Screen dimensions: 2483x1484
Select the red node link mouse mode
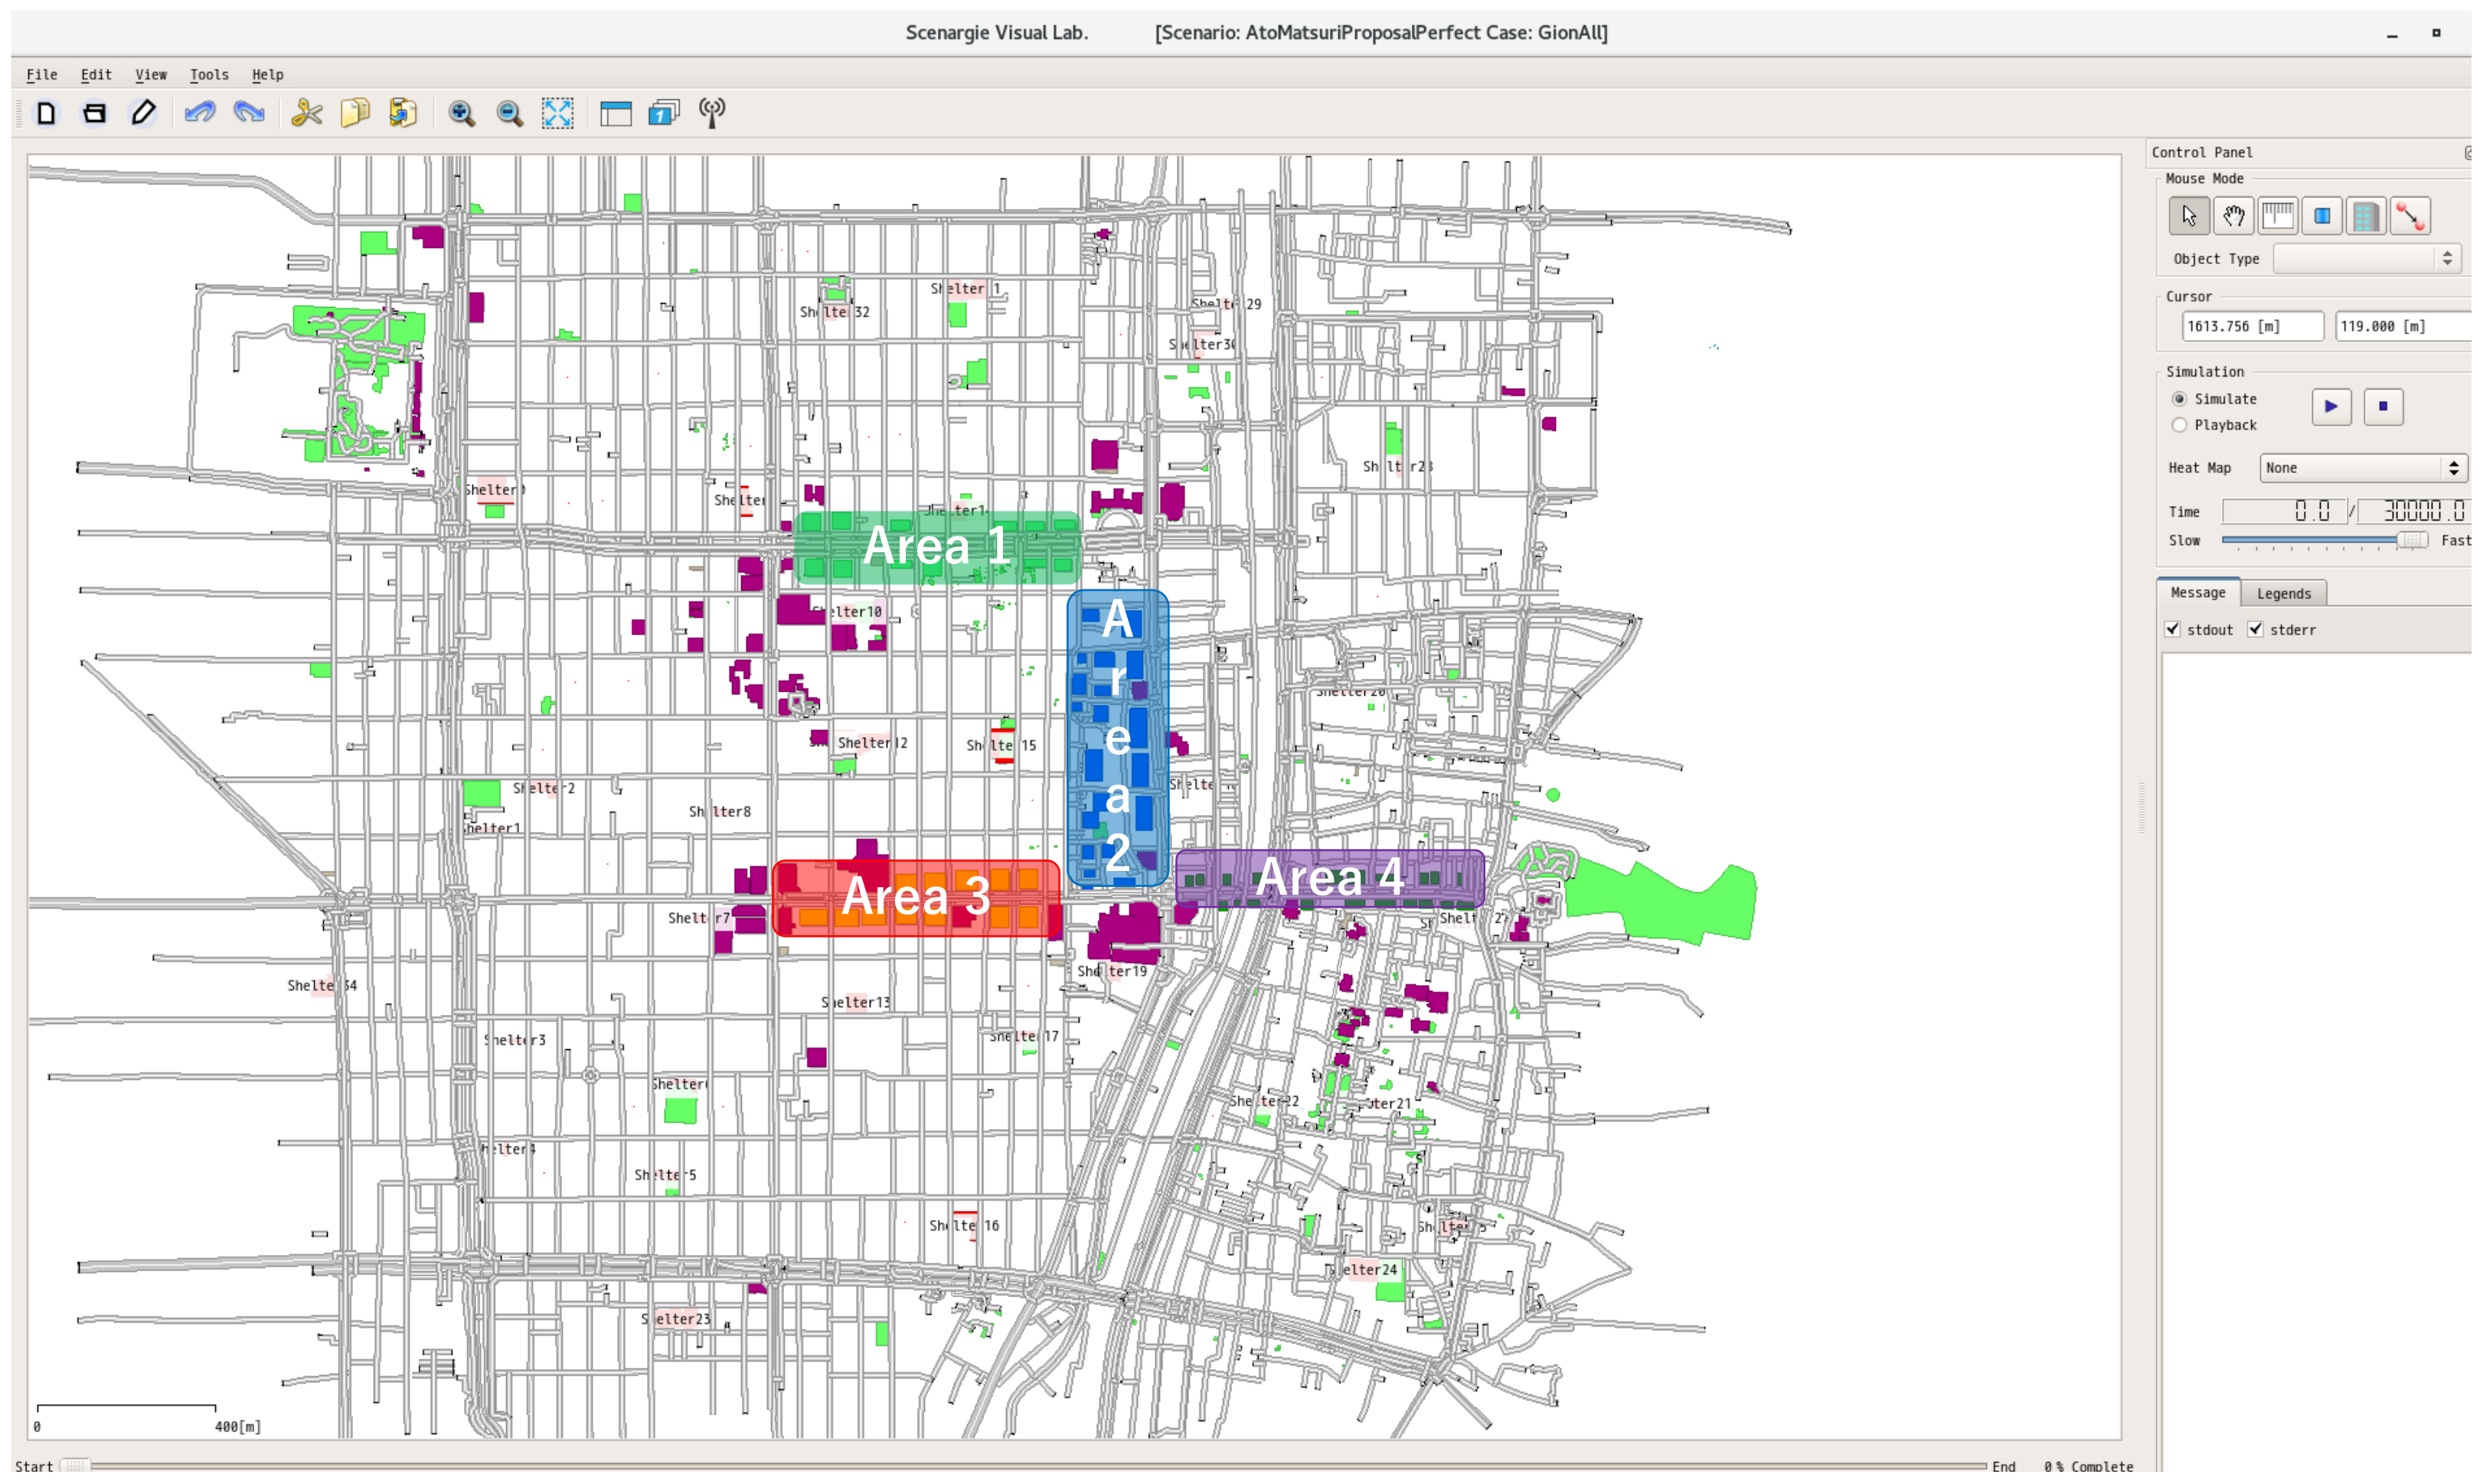(2410, 216)
